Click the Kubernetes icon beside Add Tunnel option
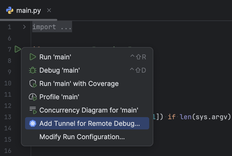This screenshot has height=156, width=232. [x=33, y=123]
